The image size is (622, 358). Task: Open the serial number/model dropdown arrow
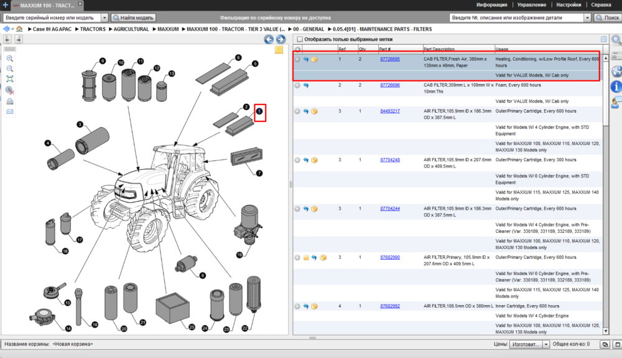click(104, 18)
